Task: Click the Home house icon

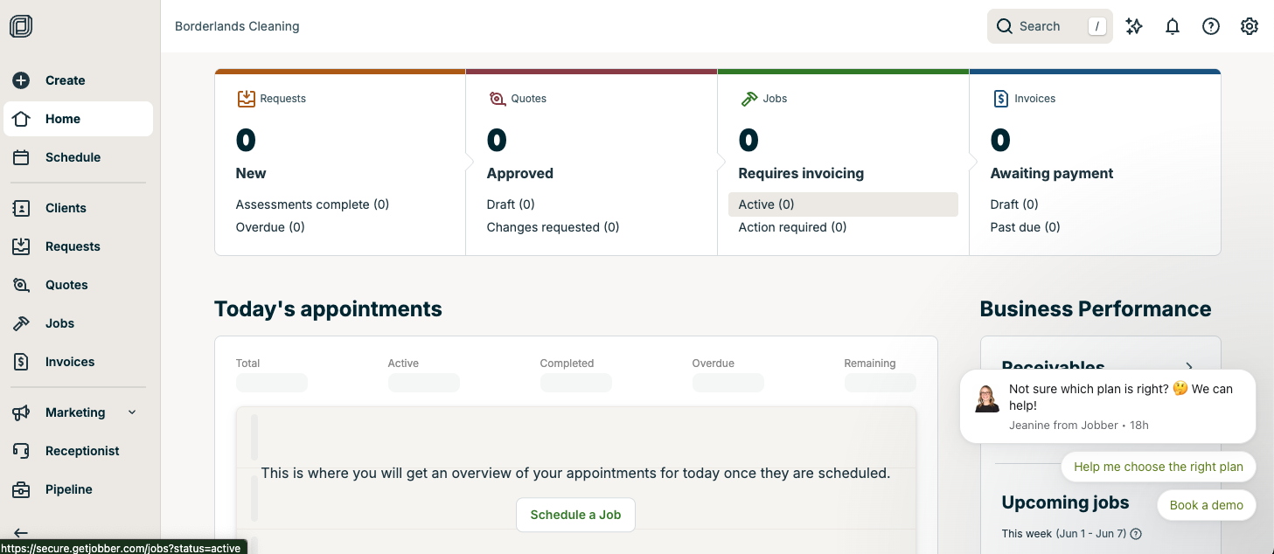Action: tap(21, 119)
